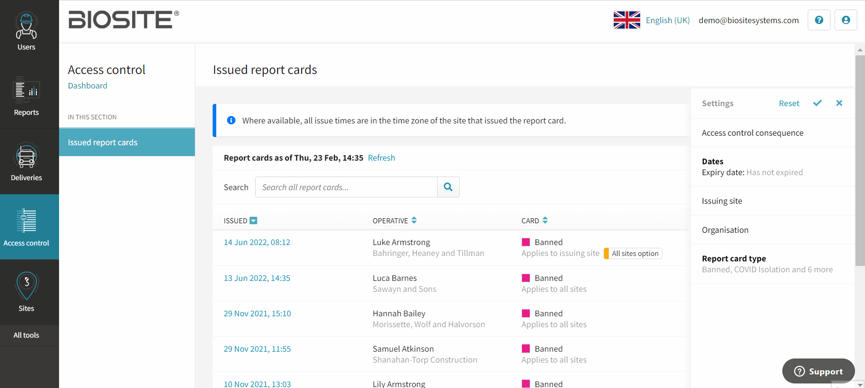Reset the settings filters
865x388 pixels.
(789, 103)
